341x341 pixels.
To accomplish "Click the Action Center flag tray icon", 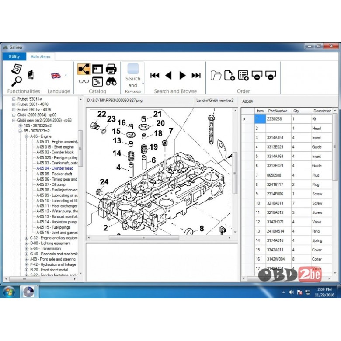I will pos(299,292).
